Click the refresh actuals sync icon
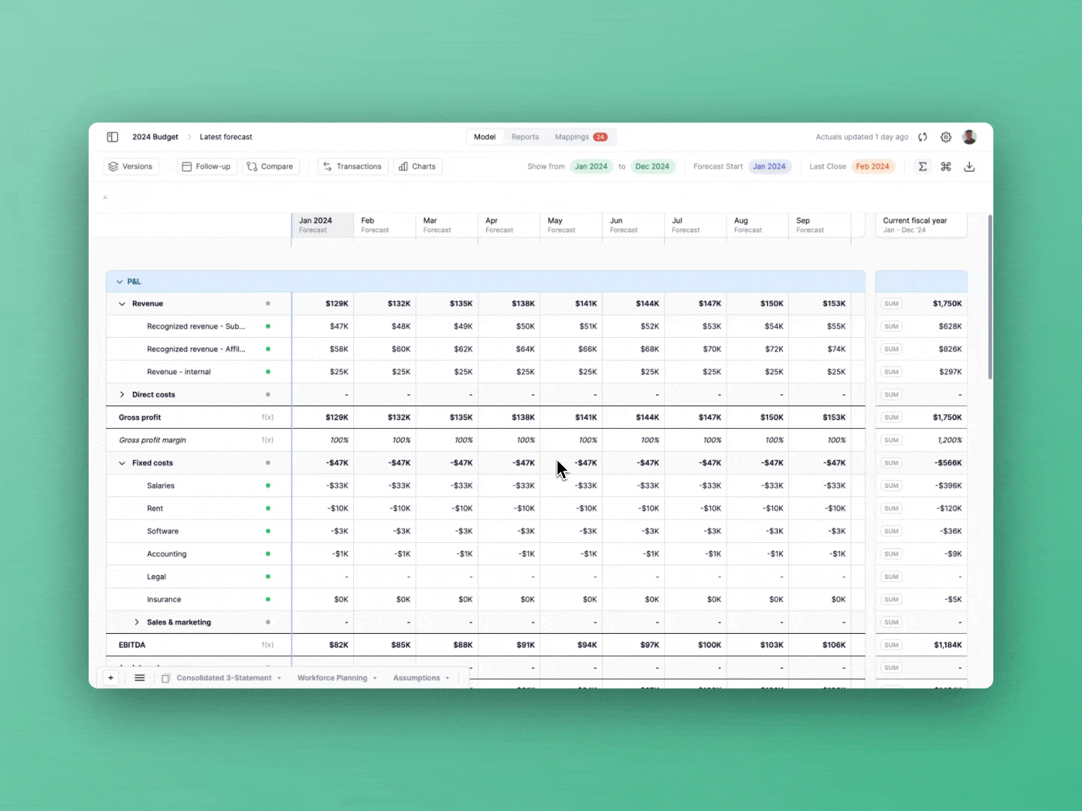Viewport: 1082px width, 811px height. [x=923, y=137]
